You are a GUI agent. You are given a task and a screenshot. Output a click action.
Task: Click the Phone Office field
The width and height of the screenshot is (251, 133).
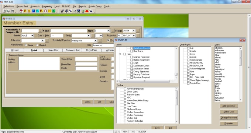[x=86, y=59]
